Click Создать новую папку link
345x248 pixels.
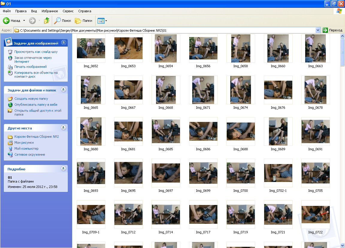click(31, 99)
